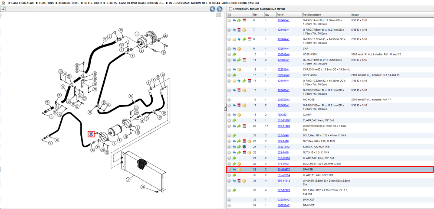434x209 pixels.
Task: Open part link R54383
Action: coord(282,115)
